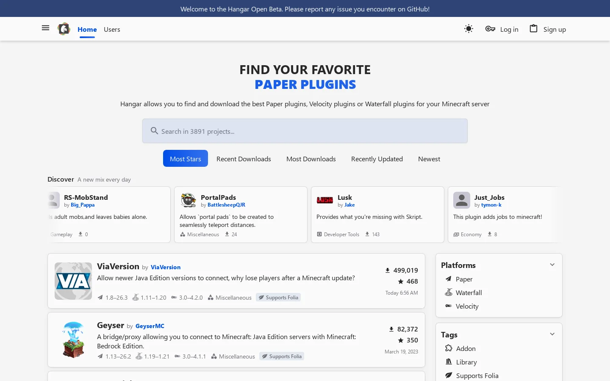Filter by the Waterfall platform label

[469, 293]
